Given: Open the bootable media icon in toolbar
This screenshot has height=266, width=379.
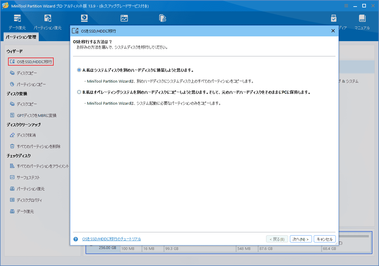Looking at the screenshot, I should pos(334,18).
